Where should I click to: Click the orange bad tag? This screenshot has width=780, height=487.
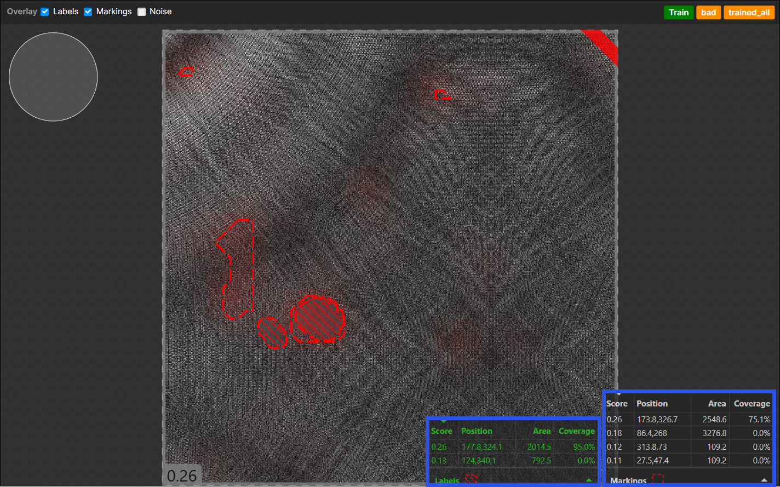pyautogui.click(x=708, y=13)
